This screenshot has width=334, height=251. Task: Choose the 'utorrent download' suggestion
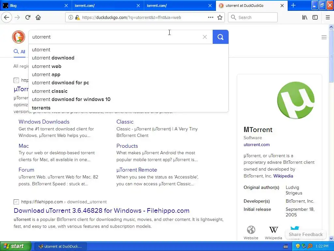pyautogui.click(x=128, y=58)
